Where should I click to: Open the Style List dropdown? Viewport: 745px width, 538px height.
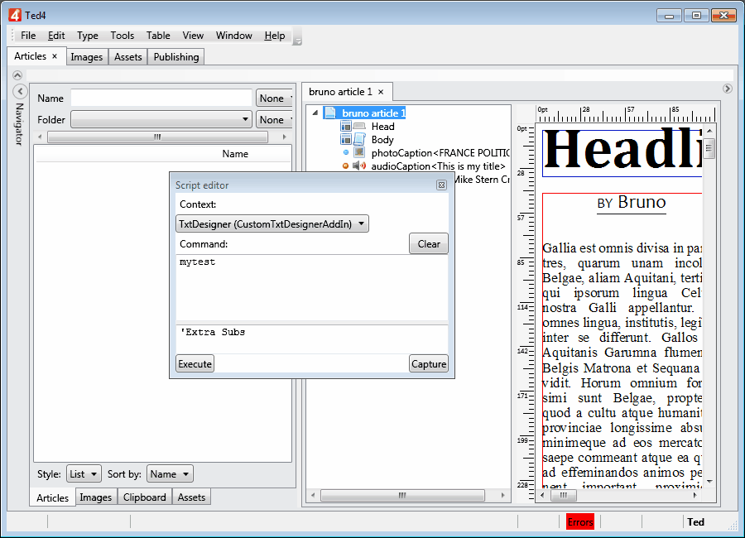[x=84, y=474]
